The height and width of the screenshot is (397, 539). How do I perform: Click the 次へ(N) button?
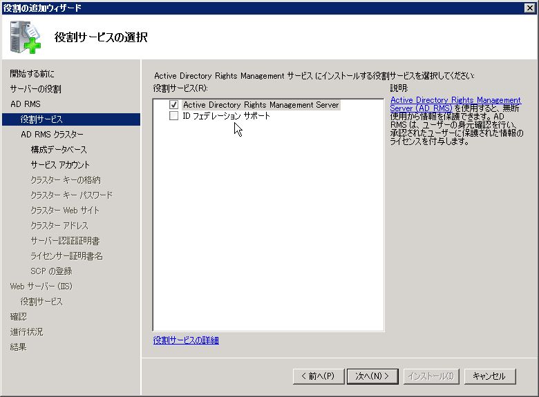[x=372, y=376]
